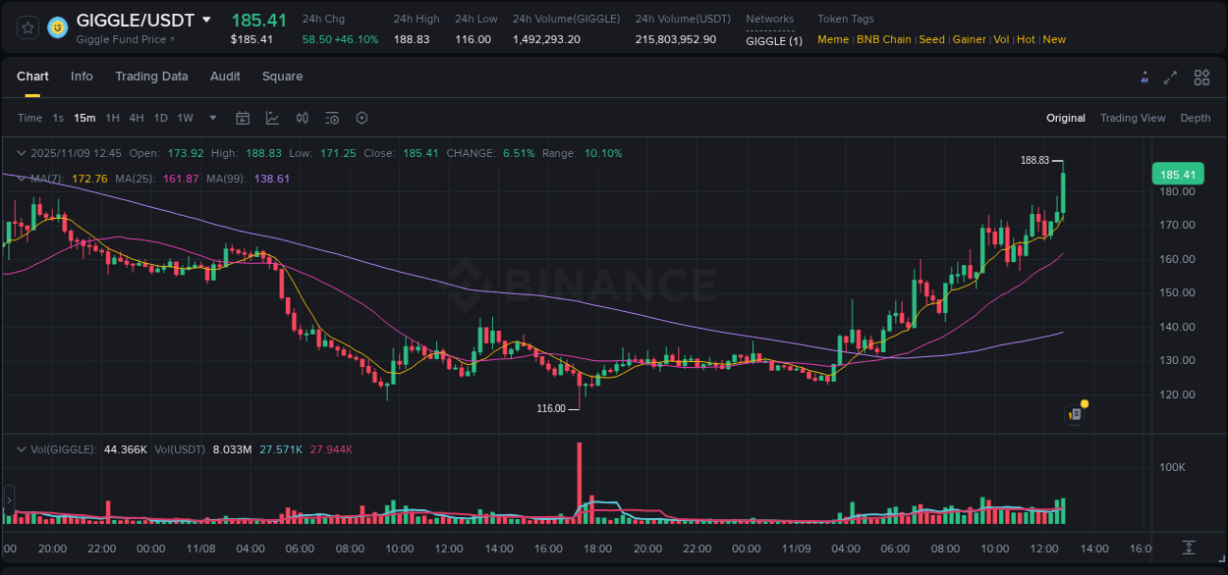This screenshot has height=575, width=1228.
Task: Select the 15m timeframe
Action: (84, 117)
